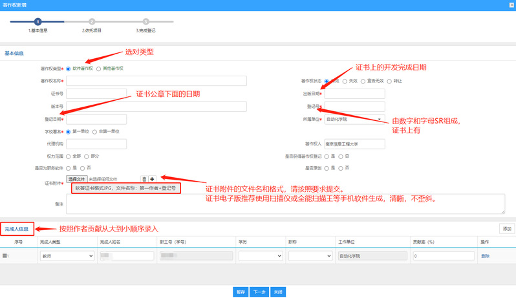
Task: Click the 添加 button to add a contributor
Action: pos(506,228)
